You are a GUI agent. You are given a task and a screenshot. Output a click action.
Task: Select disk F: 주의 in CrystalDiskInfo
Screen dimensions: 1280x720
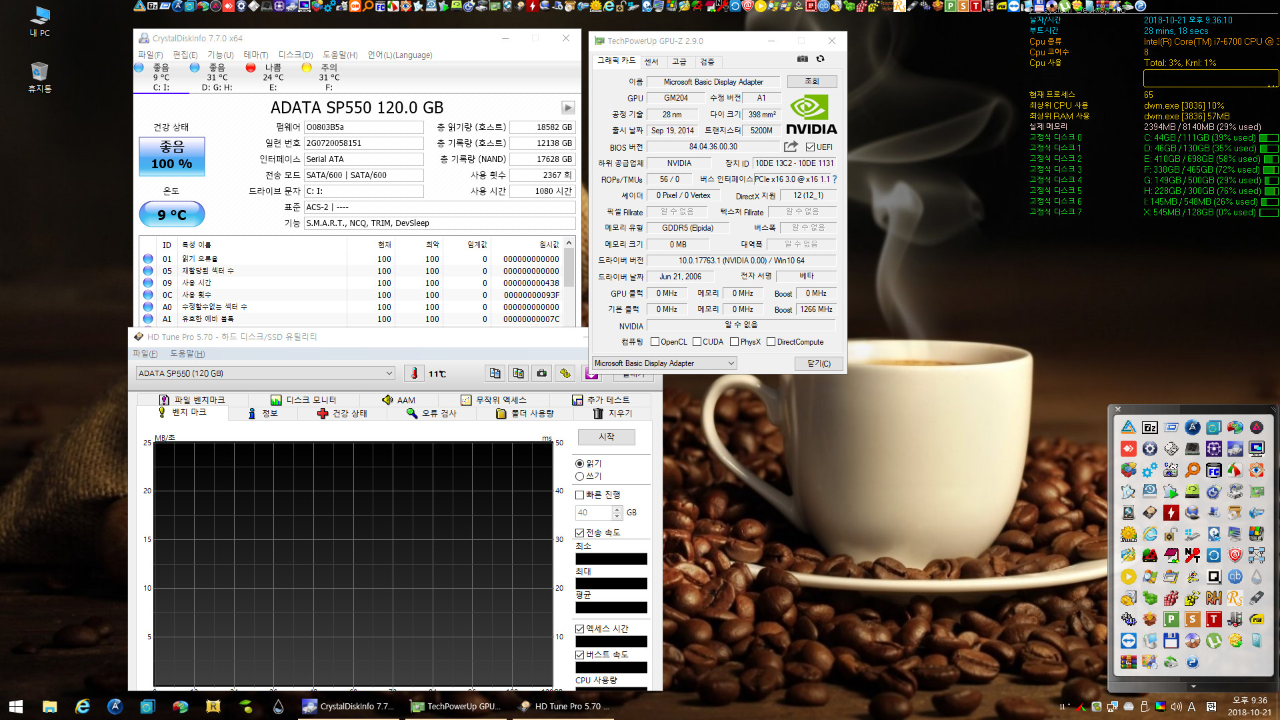pyautogui.click(x=329, y=77)
